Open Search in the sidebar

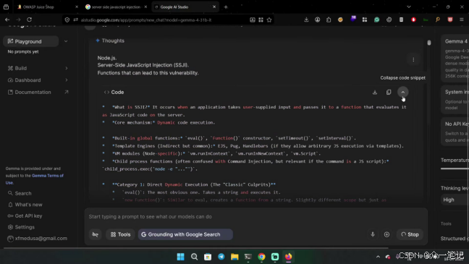(x=23, y=193)
